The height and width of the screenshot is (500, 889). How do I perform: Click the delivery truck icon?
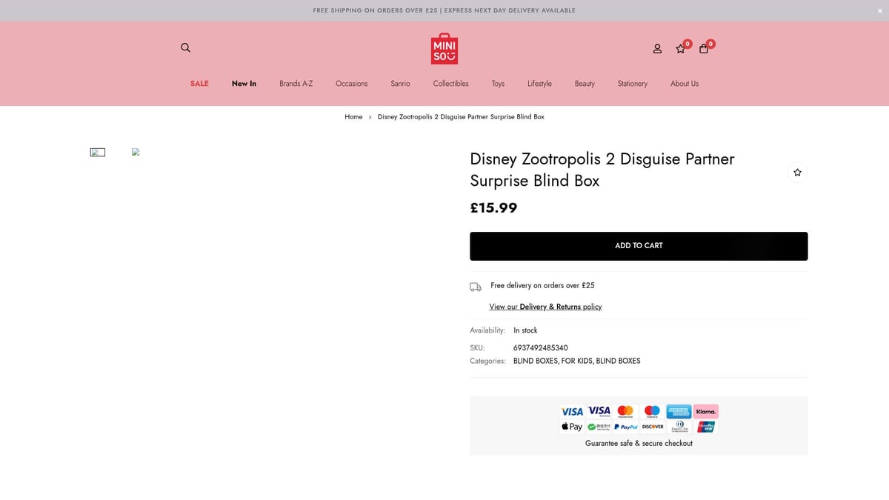click(476, 287)
